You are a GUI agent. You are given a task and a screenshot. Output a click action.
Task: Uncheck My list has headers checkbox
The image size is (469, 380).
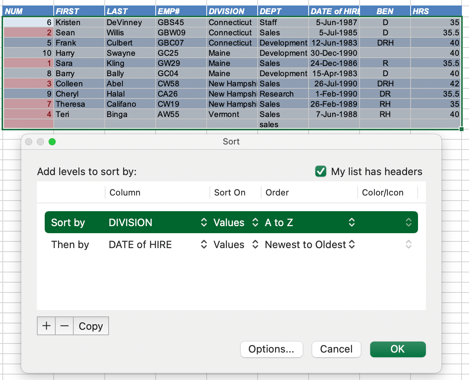point(321,171)
